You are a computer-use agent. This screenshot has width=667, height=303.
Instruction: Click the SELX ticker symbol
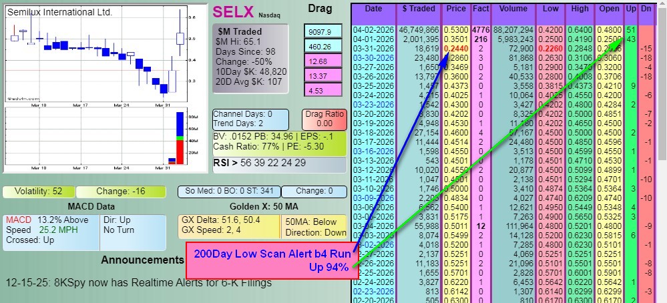(233, 12)
